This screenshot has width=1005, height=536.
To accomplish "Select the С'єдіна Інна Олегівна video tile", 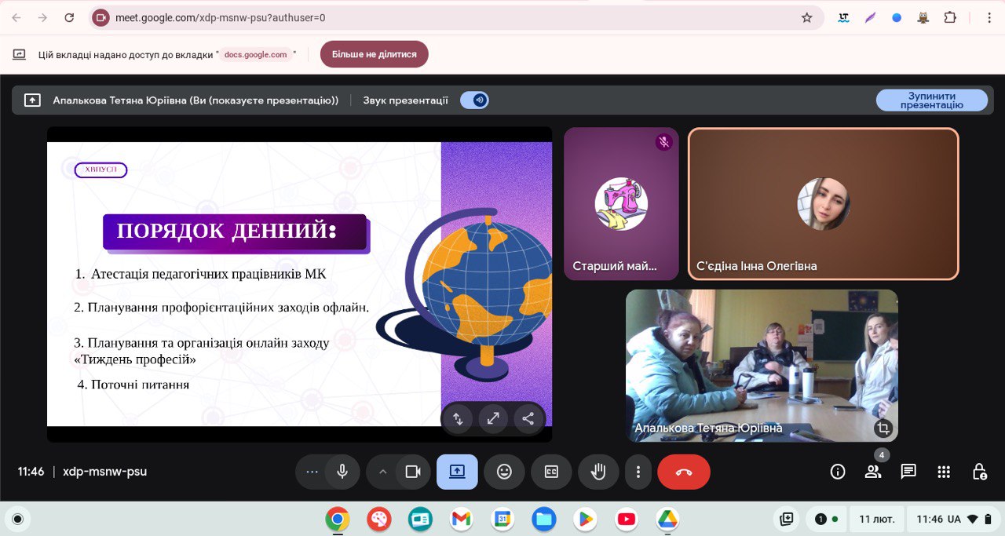I will [x=823, y=204].
